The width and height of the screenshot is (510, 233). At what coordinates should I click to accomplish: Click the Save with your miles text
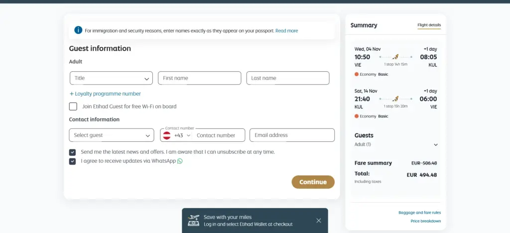(228, 217)
